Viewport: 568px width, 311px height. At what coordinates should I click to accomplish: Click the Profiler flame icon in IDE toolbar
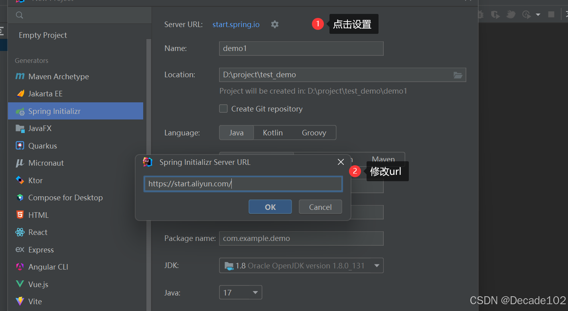tap(511, 15)
